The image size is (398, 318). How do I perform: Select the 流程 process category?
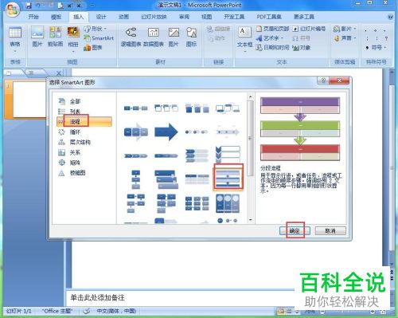(84, 122)
